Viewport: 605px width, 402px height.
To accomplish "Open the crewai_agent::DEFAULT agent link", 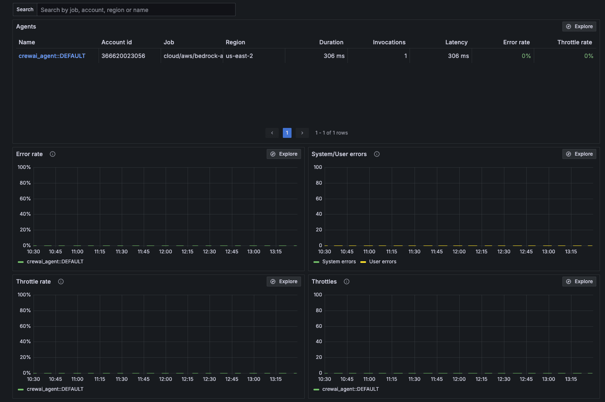I will [52, 55].
